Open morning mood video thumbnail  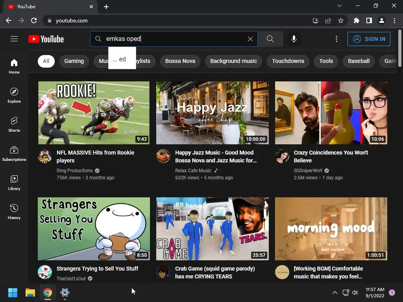(x=331, y=229)
